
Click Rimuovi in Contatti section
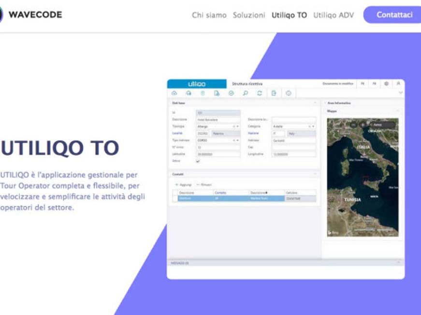click(x=204, y=185)
